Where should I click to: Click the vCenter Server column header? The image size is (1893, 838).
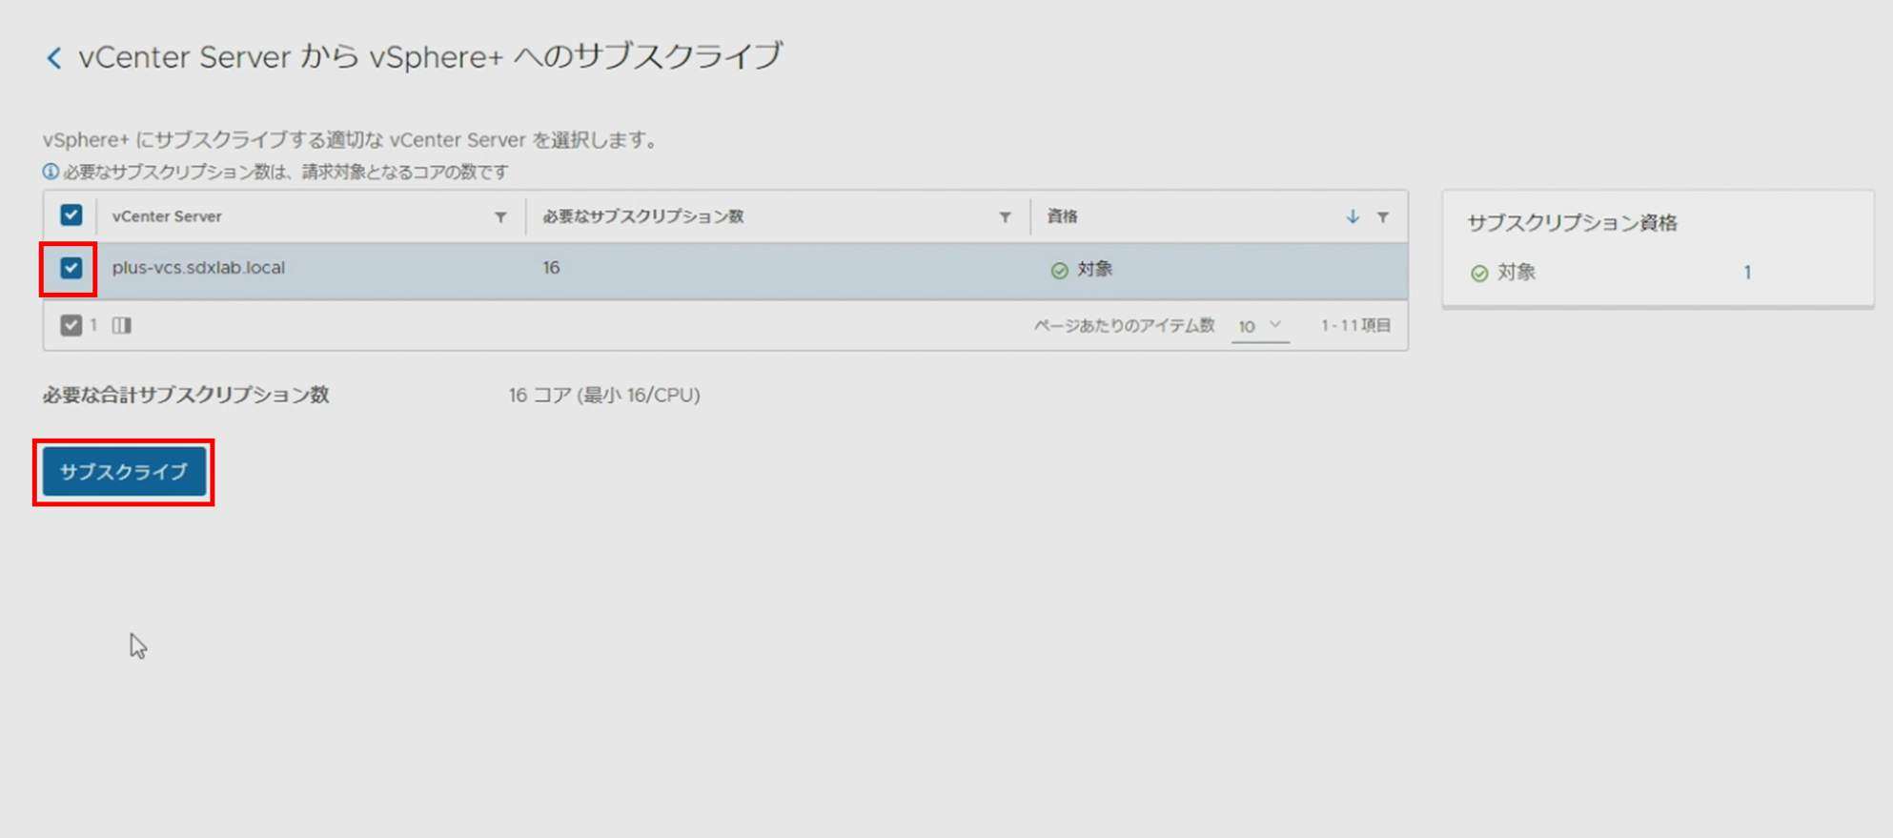[x=167, y=216]
